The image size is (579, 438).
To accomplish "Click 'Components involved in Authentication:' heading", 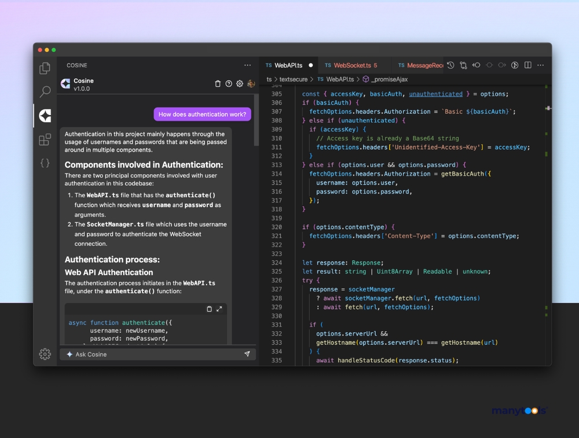I will (x=144, y=165).
